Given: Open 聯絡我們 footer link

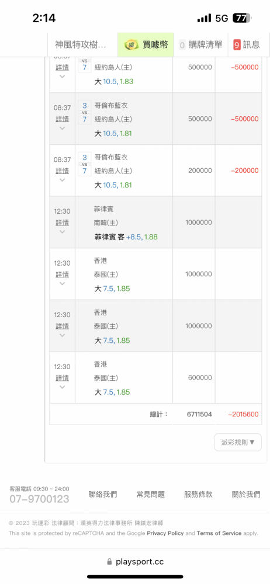Looking at the screenshot, I should coord(103,494).
